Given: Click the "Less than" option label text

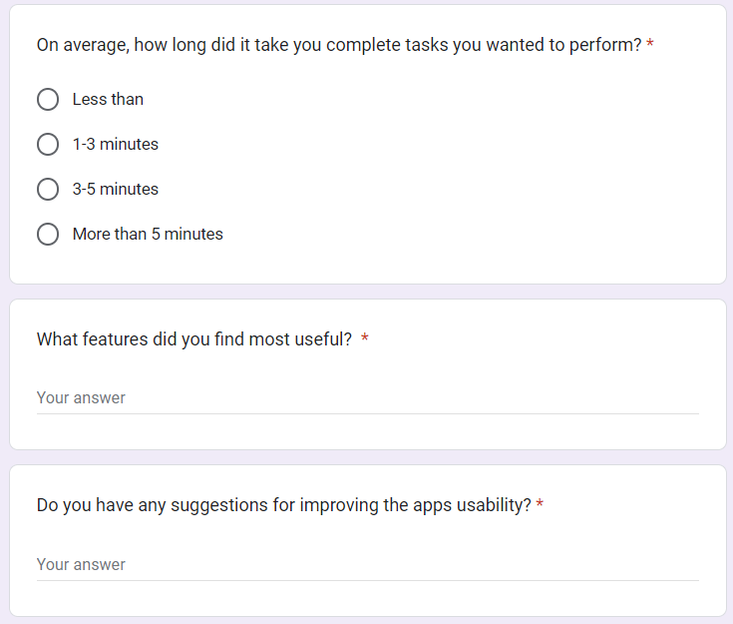Looking at the screenshot, I should tap(108, 100).
